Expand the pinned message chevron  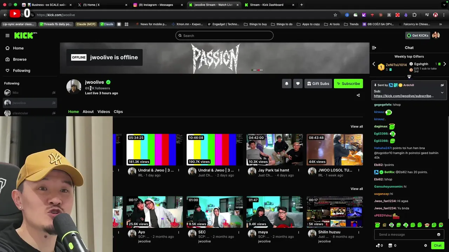pos(442,92)
